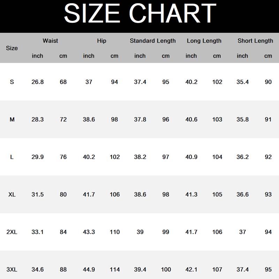Click the Waist column header
The height and width of the screenshot is (279, 279).
50,41
